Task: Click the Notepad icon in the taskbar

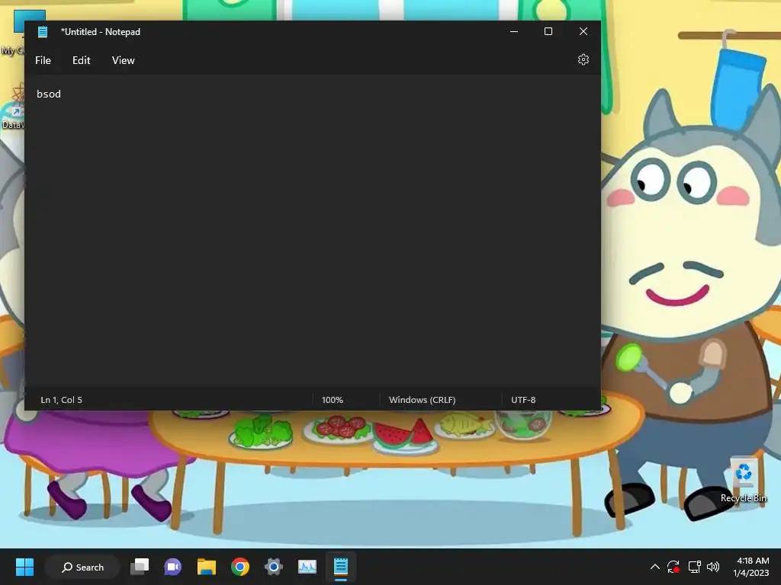Action: [x=341, y=567]
